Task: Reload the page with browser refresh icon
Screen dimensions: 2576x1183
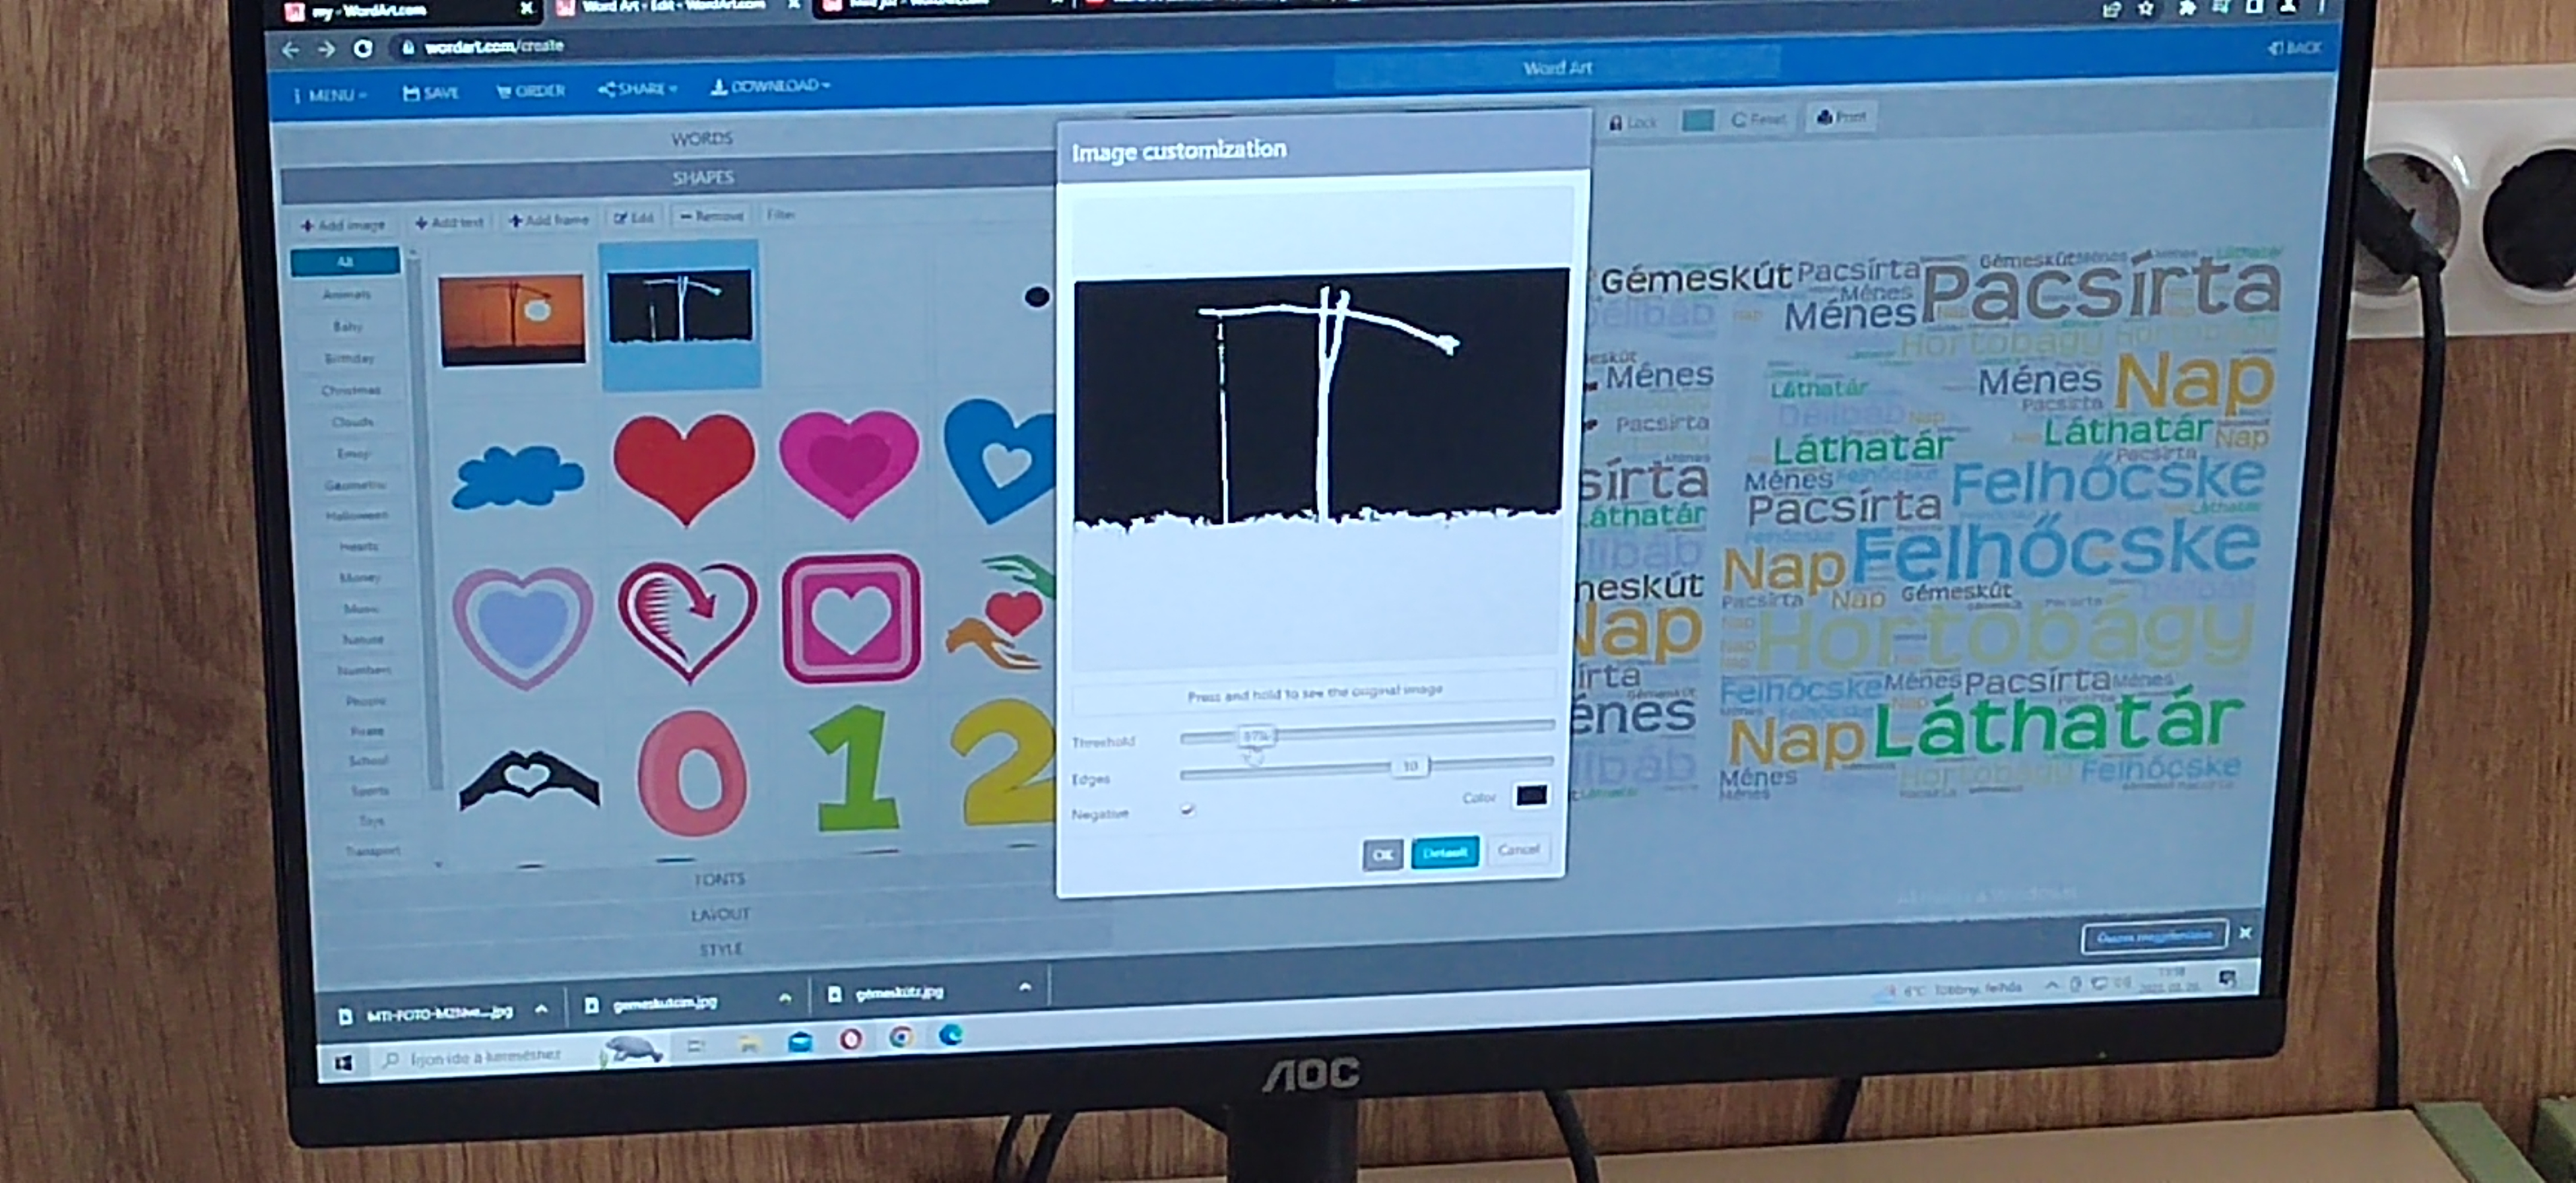Action: (x=363, y=48)
